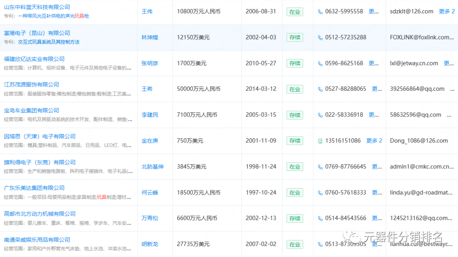Viewport: 458px width, 257px height.
Task: Expand 更多 2 after 13516151086
Action: point(374,140)
